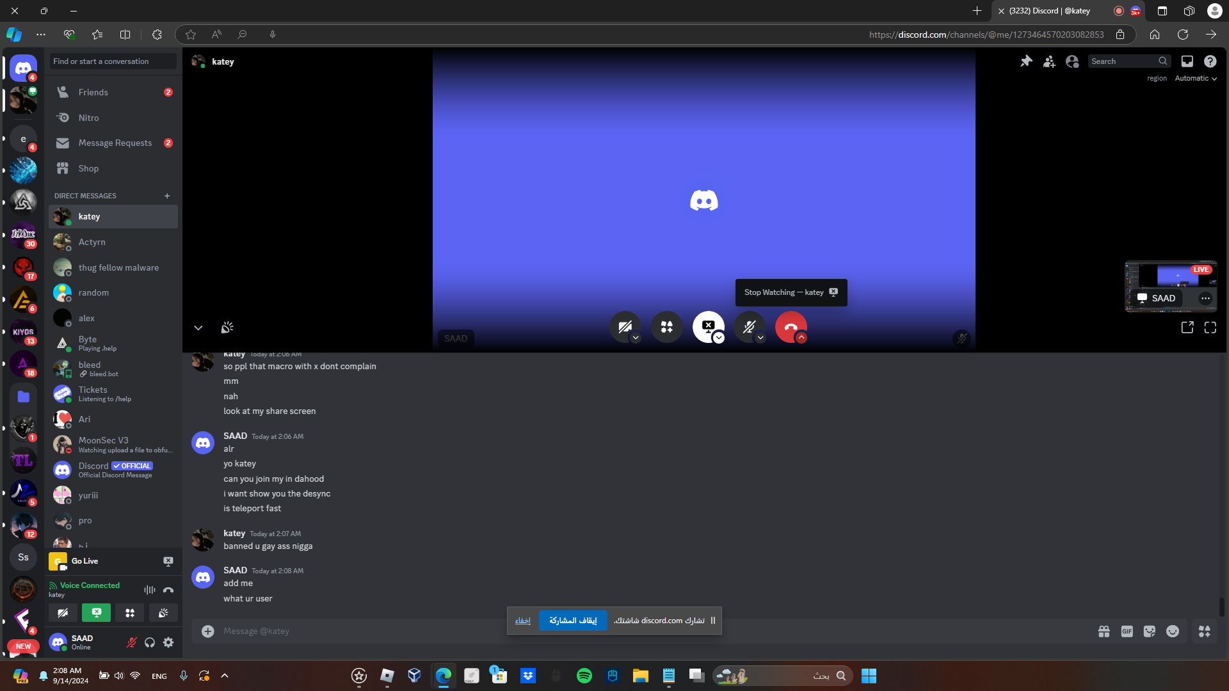The width and height of the screenshot is (1229, 691).
Task: Select the MoonSec V3 direct message
Action: tap(113, 444)
